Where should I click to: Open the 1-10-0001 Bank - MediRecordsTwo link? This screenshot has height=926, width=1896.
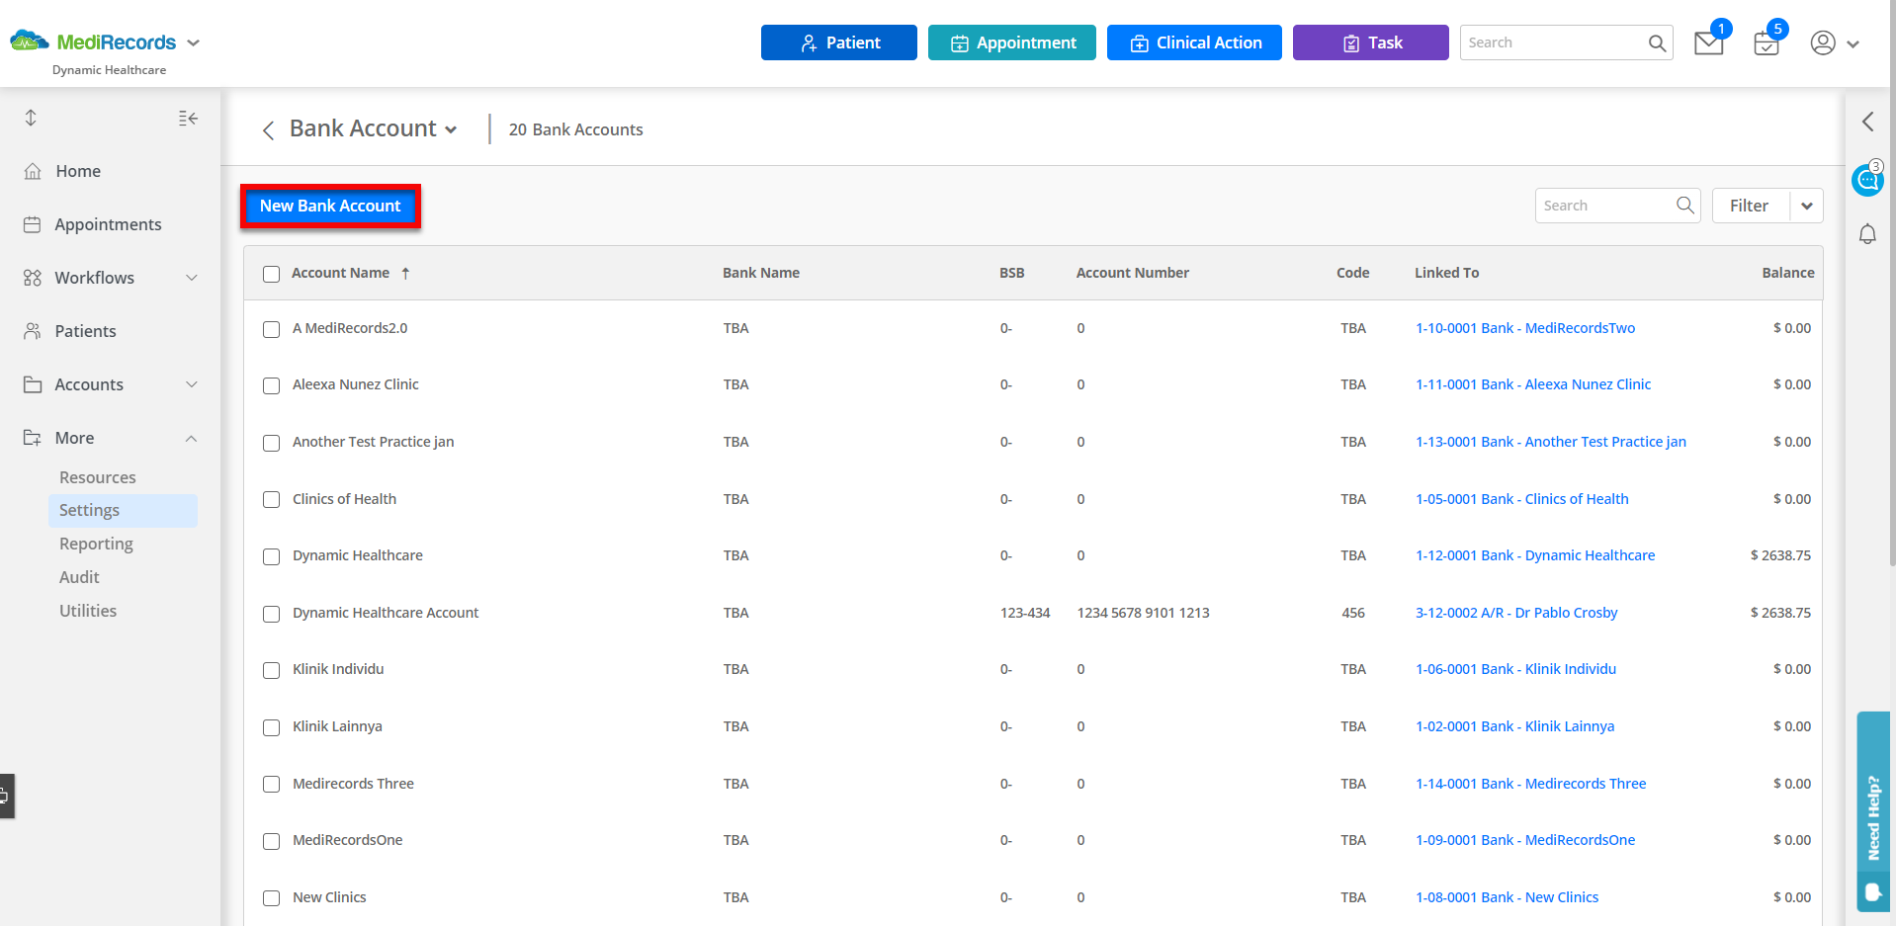[1525, 328]
